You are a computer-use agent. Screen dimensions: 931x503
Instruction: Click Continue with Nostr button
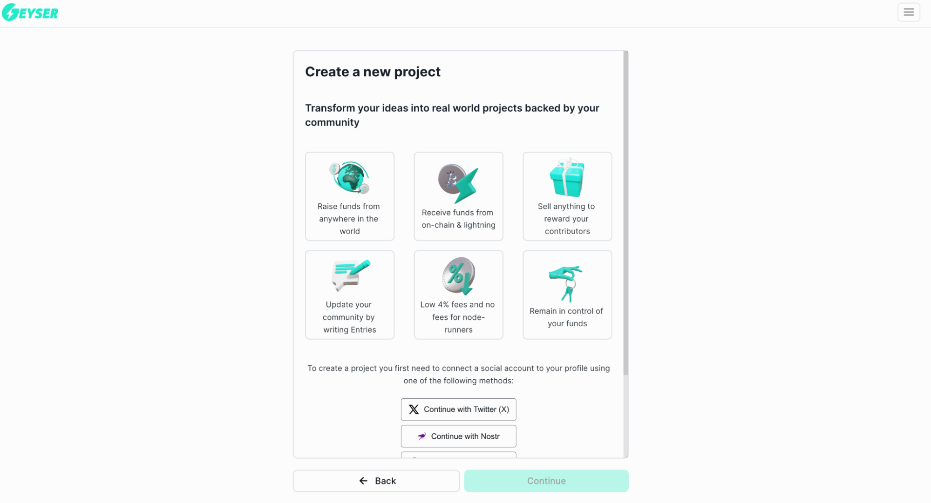pos(459,436)
